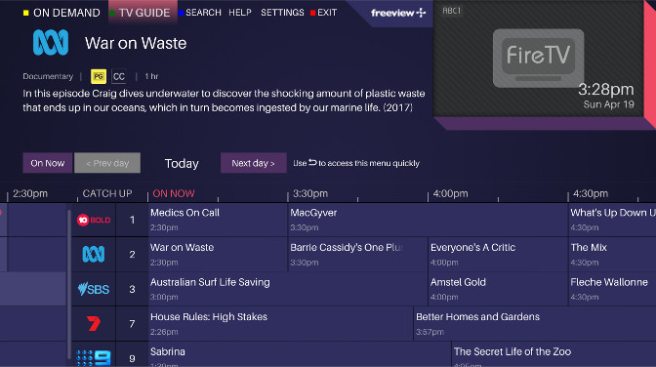656x367 pixels.
Task: Select the TV GUIDE tab
Action: coord(143,12)
